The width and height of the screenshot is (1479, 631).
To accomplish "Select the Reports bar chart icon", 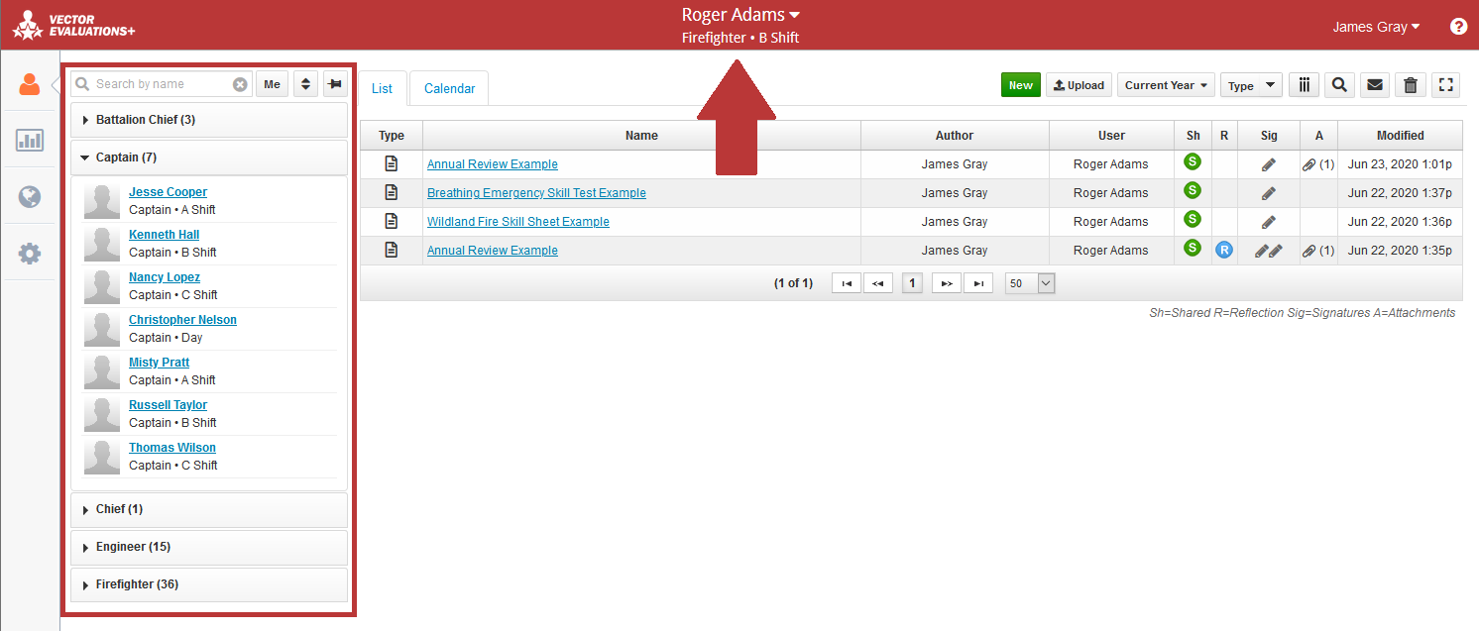I will 29,140.
